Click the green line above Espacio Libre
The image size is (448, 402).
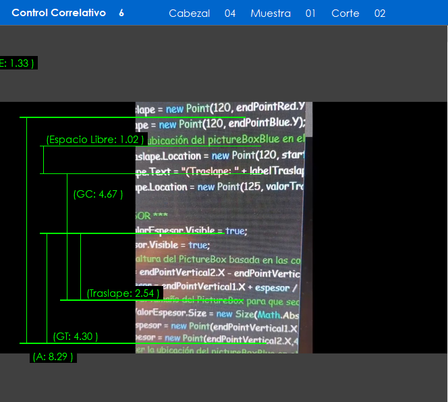pyautogui.click(x=135, y=117)
